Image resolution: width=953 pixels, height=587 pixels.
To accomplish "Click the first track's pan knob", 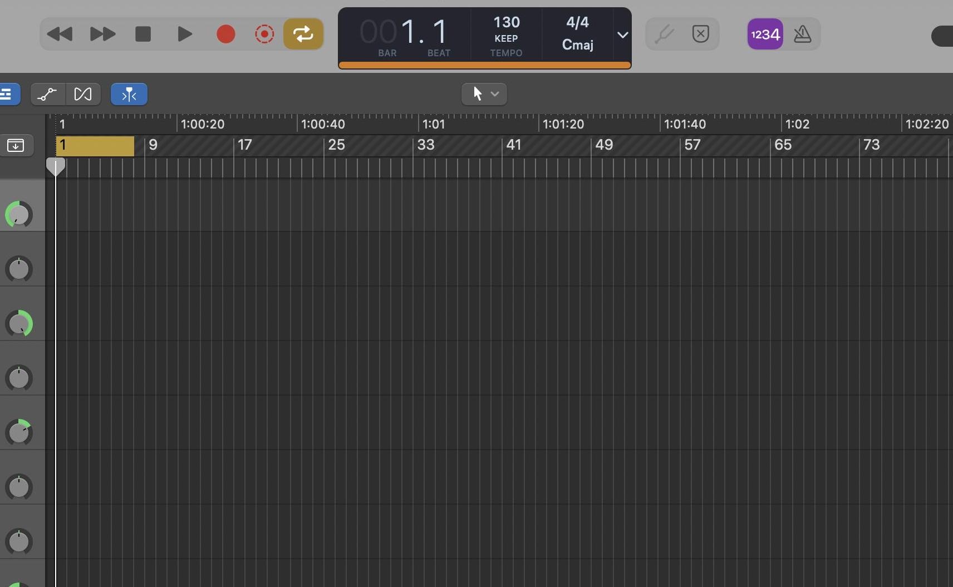I will (19, 214).
